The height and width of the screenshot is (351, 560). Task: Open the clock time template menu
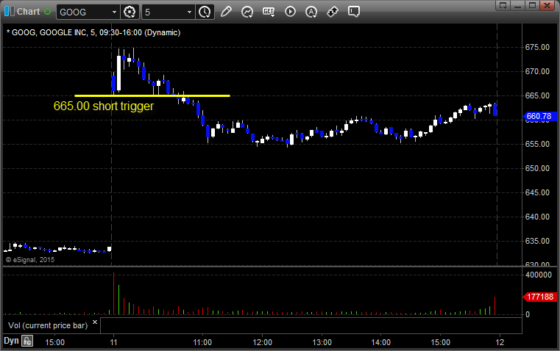coord(205,12)
